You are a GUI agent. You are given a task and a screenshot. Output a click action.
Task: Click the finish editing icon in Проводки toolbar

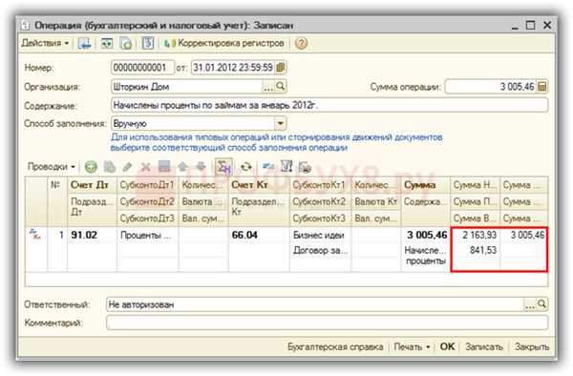pyautogui.click(x=164, y=167)
